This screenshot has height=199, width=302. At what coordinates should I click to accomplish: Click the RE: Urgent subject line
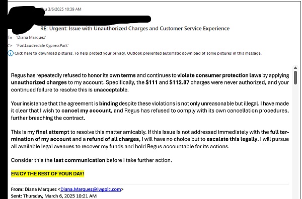pos(135,29)
